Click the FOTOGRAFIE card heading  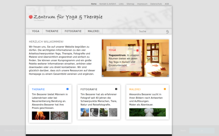point(89,89)
